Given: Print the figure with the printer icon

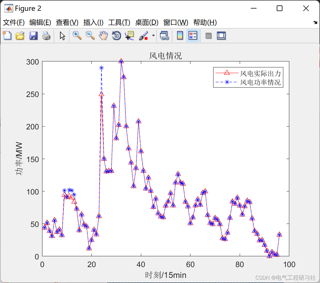Looking at the screenshot, I should point(46,36).
